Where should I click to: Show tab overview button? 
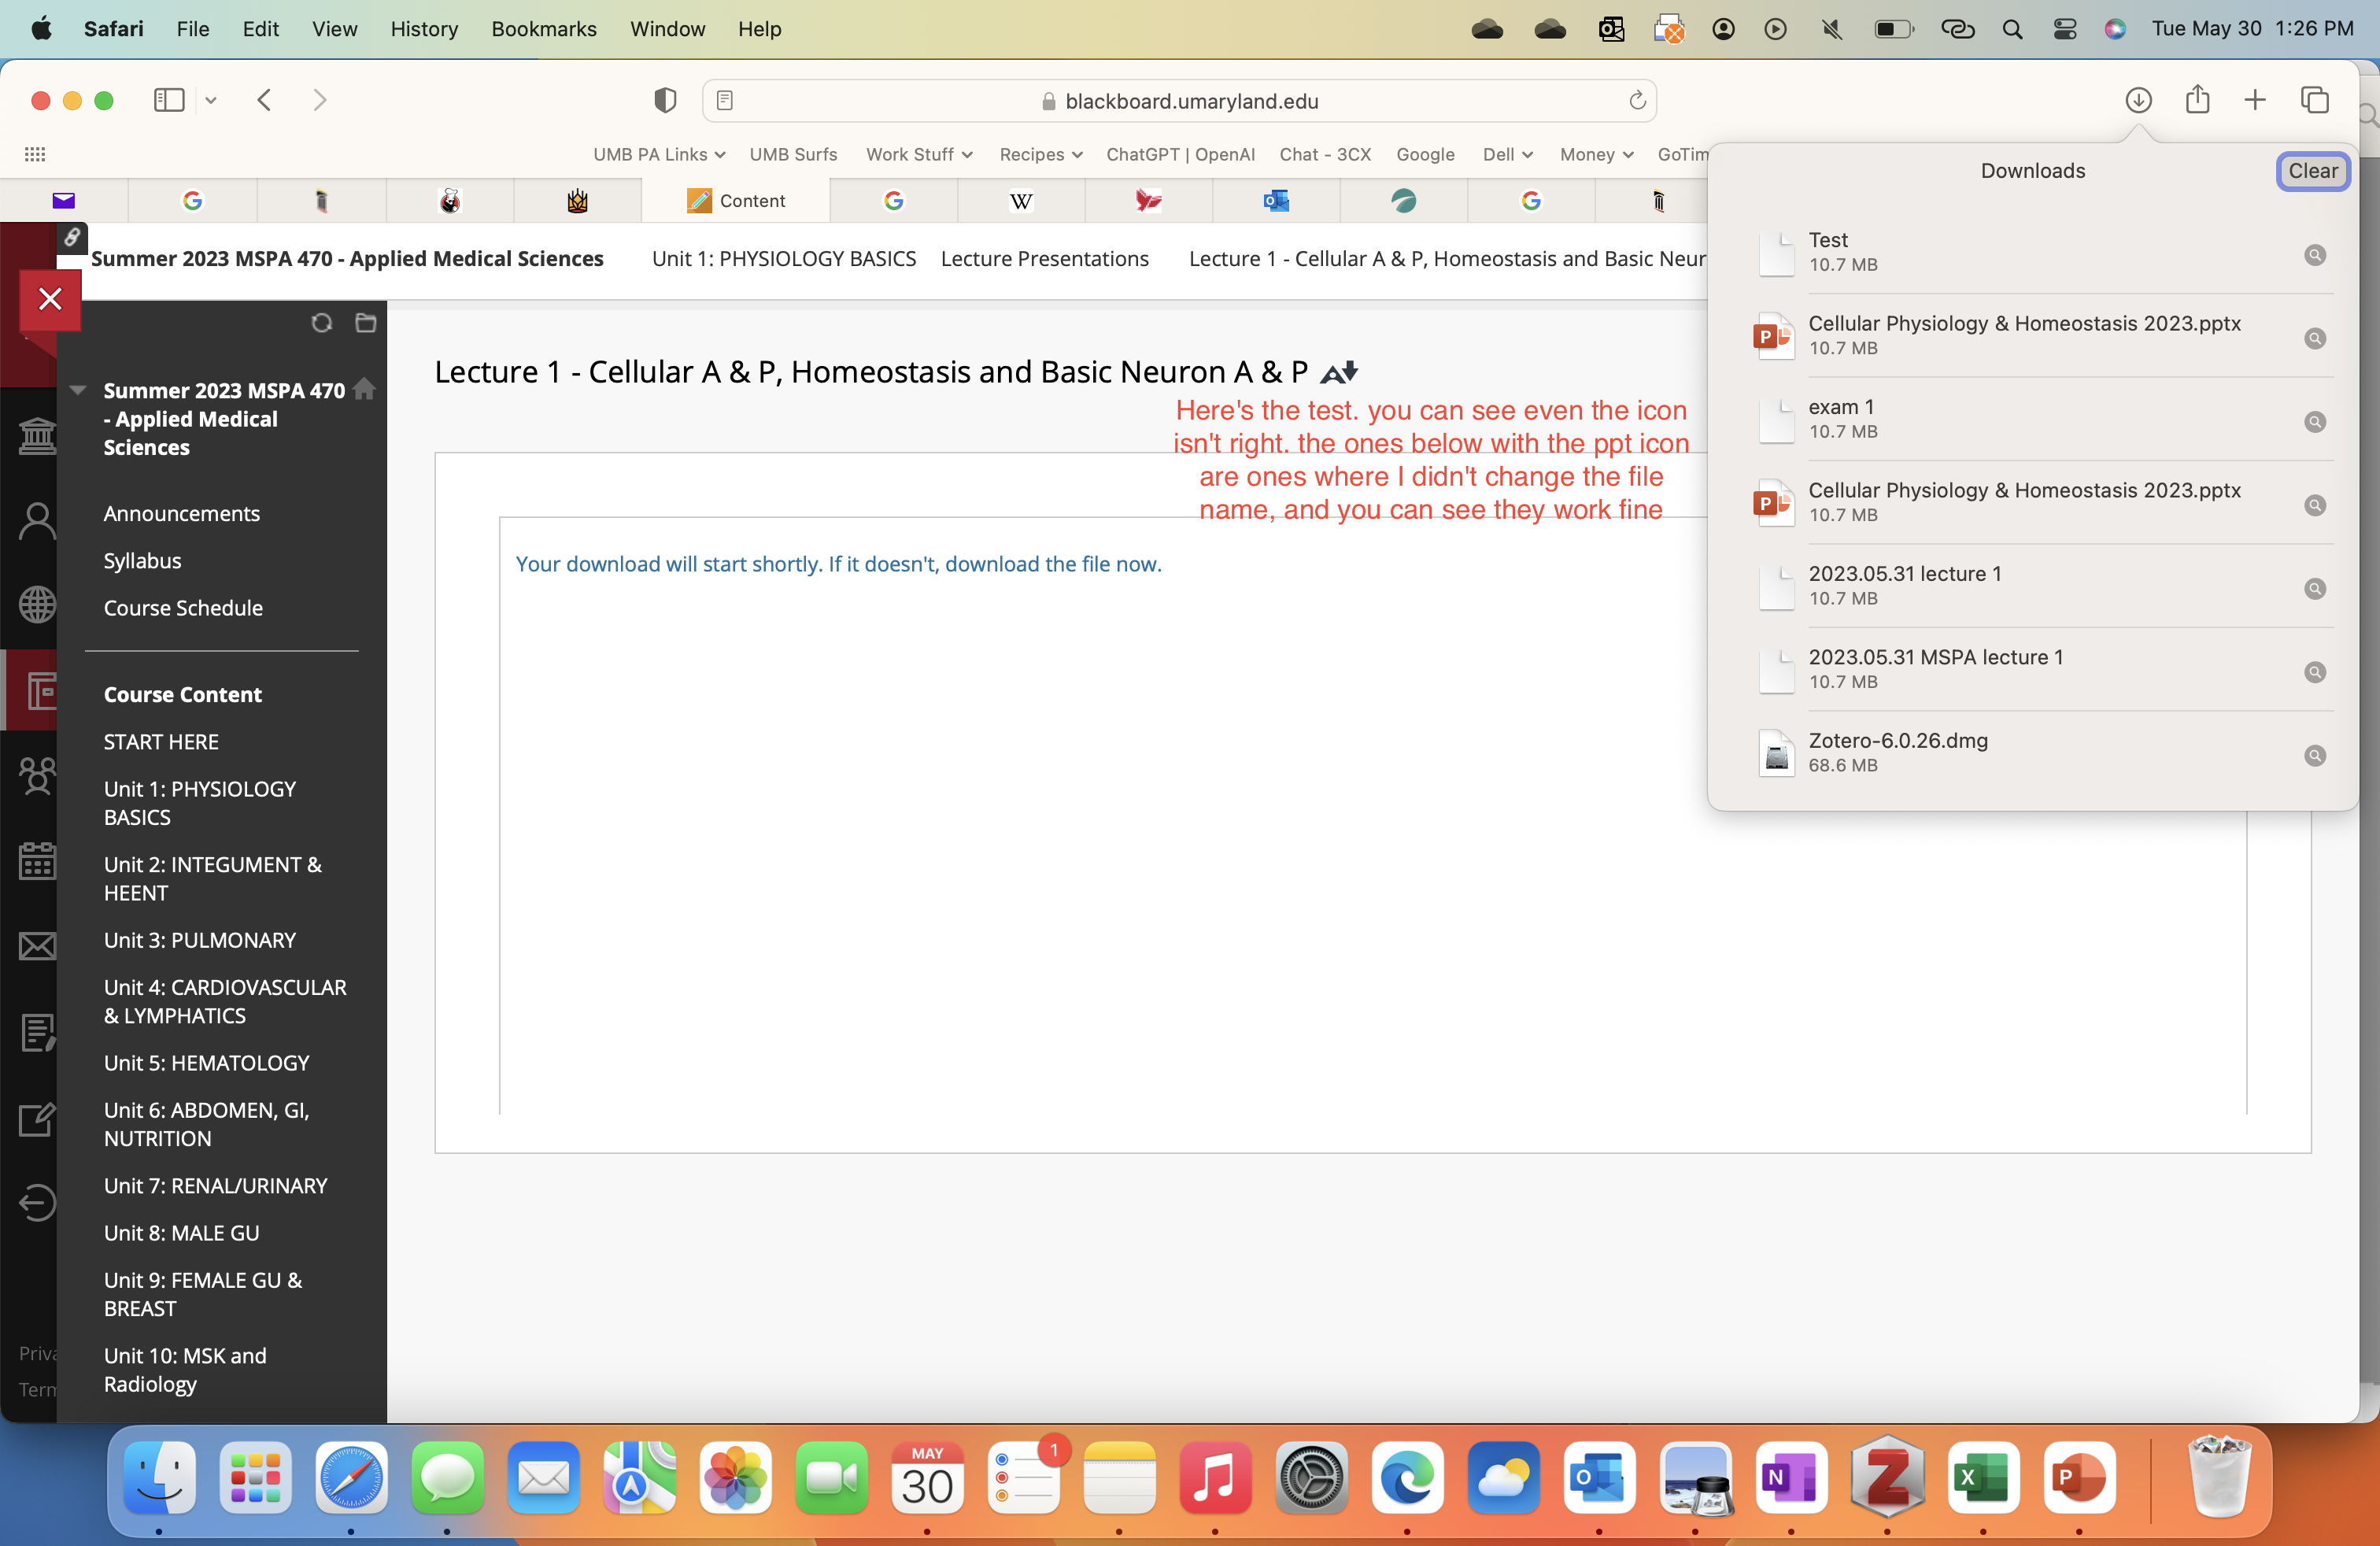pos(2314,100)
